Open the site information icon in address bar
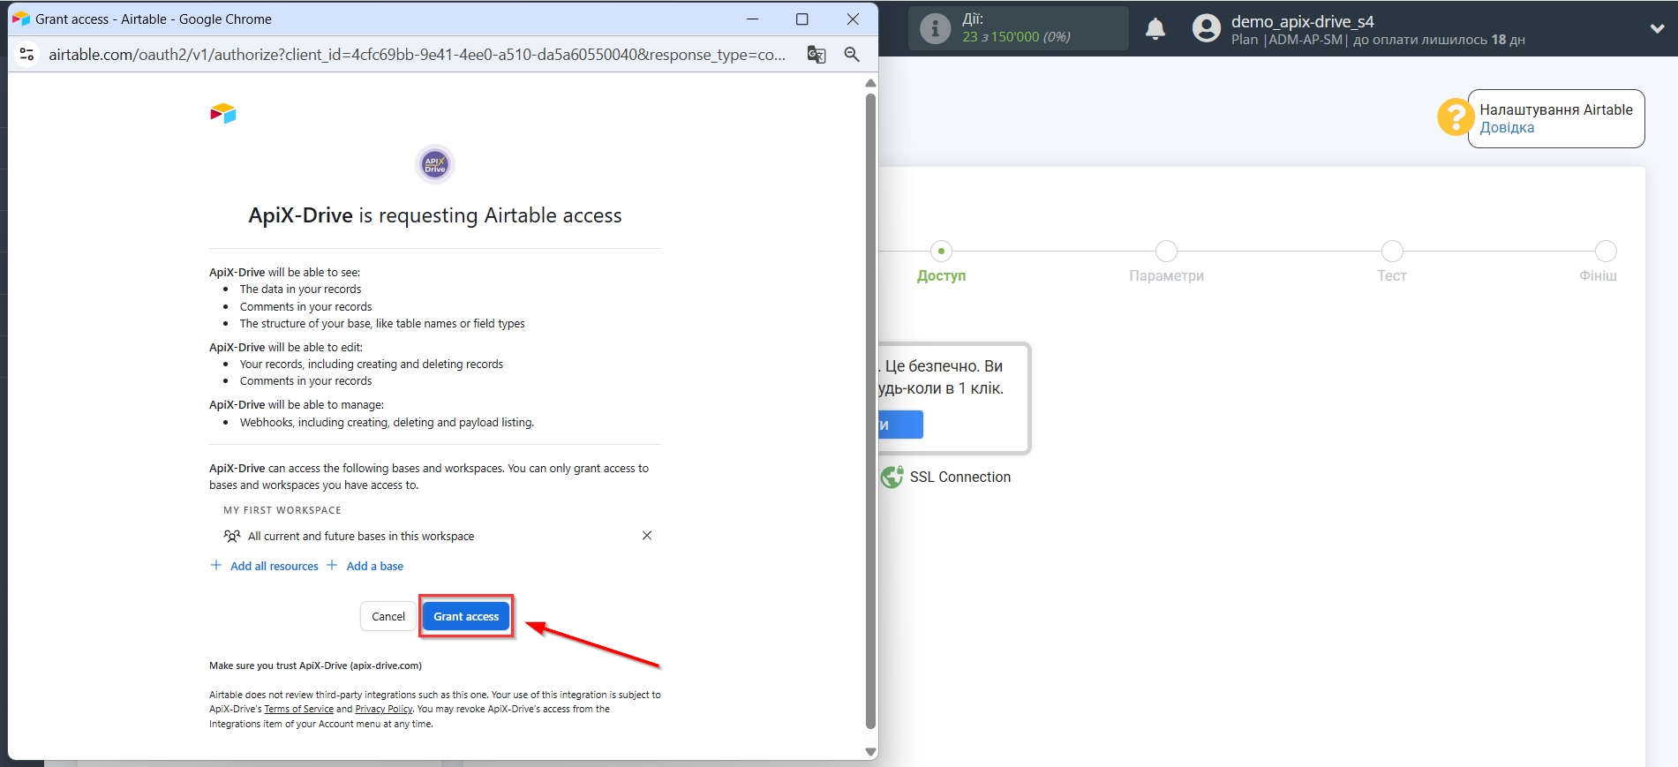1678x767 pixels. click(27, 54)
